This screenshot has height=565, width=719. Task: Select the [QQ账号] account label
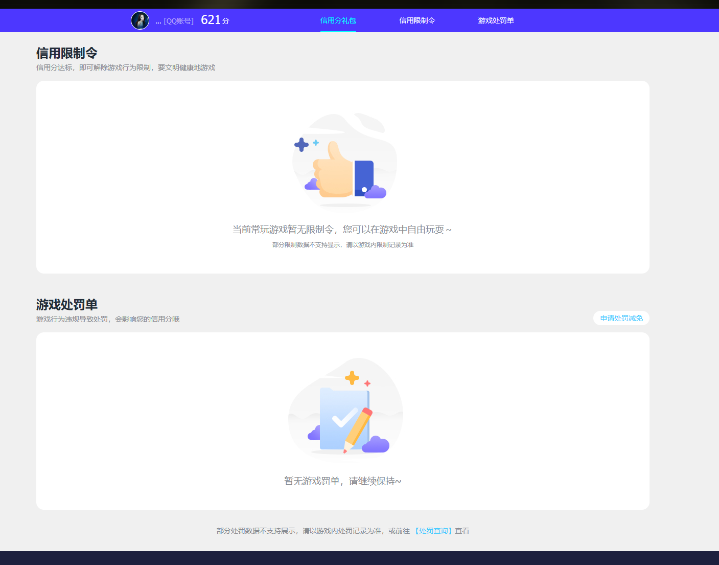[x=178, y=21]
